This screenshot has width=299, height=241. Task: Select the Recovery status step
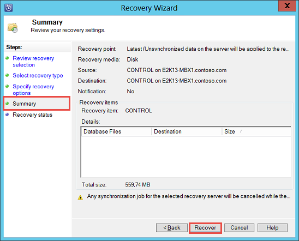[32, 115]
